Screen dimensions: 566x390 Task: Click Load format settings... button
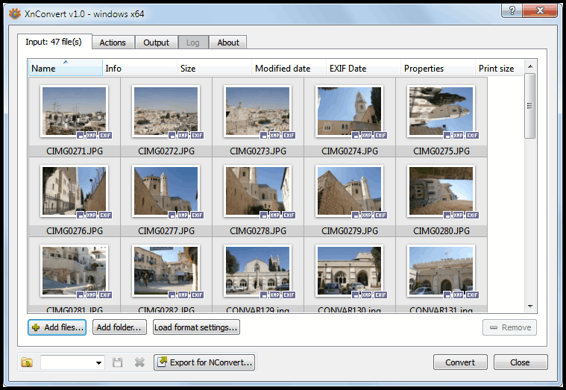(x=196, y=327)
